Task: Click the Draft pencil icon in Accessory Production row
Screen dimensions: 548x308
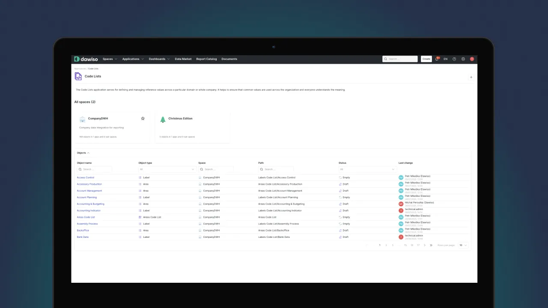Action: [x=340, y=184]
